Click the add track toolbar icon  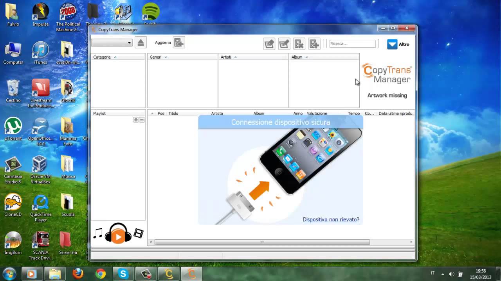pyautogui.click(x=314, y=44)
